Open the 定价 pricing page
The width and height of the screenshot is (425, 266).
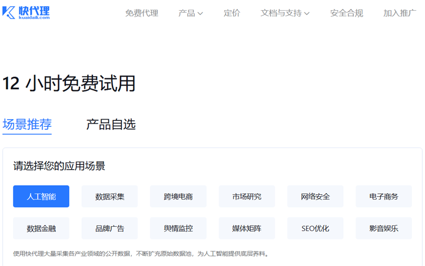point(232,13)
